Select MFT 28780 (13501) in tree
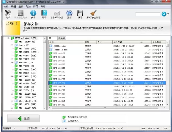The width and height of the screenshot is (172, 132). click(x=29, y=52)
